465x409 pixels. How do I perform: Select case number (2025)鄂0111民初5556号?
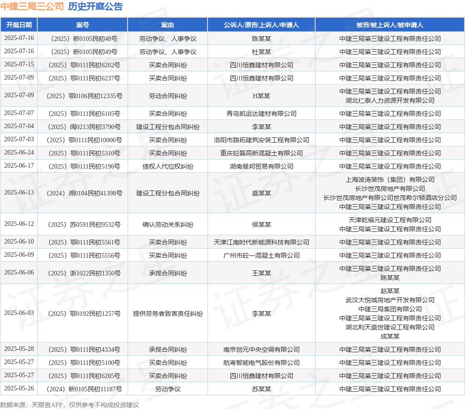[84, 255]
